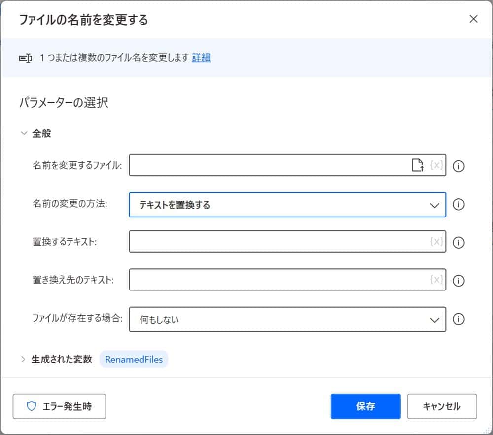Open the エラー発生時 settings
The height and width of the screenshot is (435, 493).
[59, 406]
